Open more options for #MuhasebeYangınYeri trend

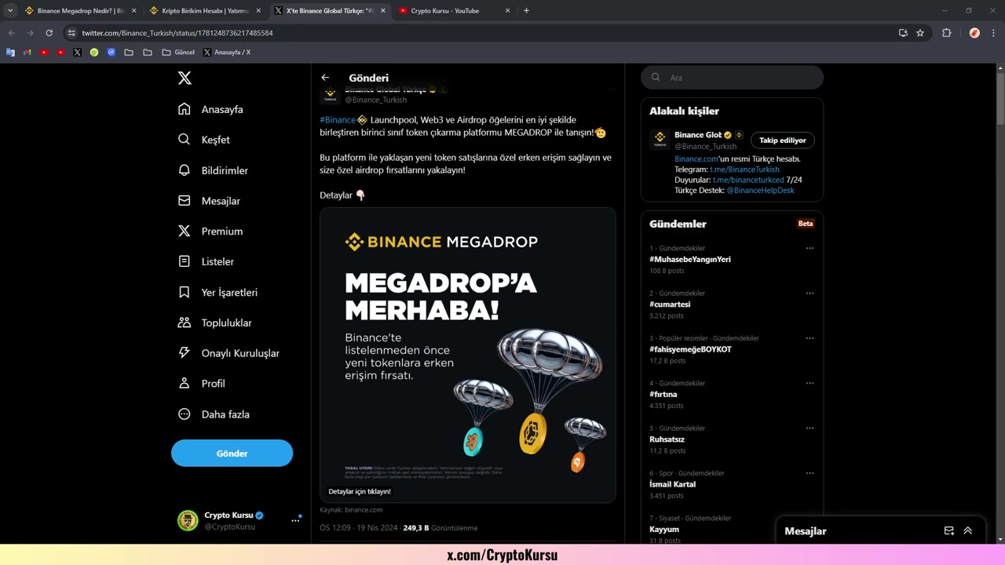click(809, 248)
